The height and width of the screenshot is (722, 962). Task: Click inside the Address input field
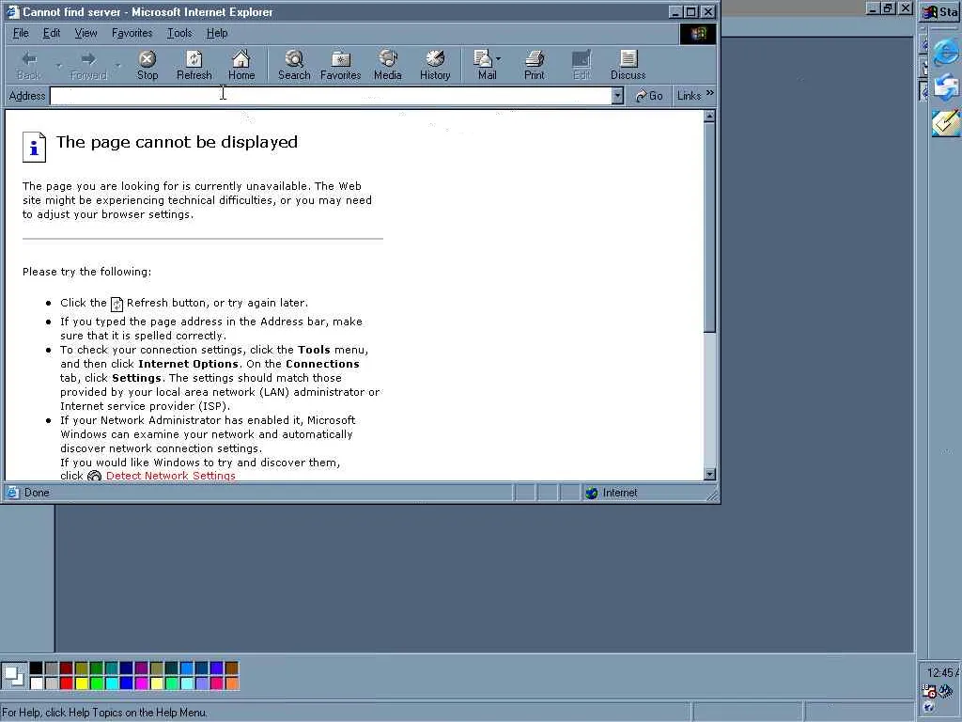(330, 96)
